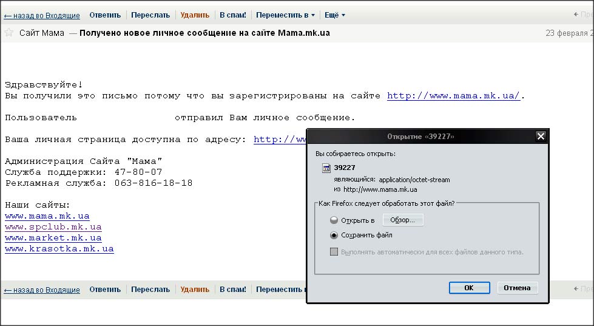Close the Открытие «39227» dialog

[541, 137]
